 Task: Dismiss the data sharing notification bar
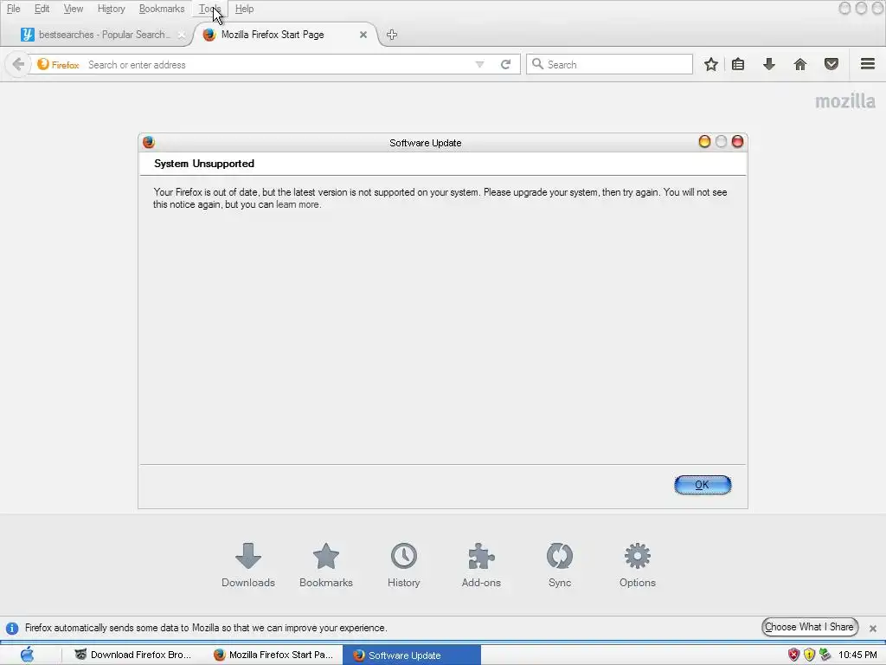[873, 629]
